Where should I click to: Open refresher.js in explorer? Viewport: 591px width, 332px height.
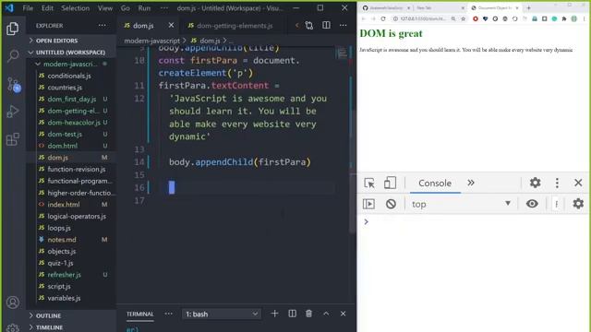click(x=64, y=275)
